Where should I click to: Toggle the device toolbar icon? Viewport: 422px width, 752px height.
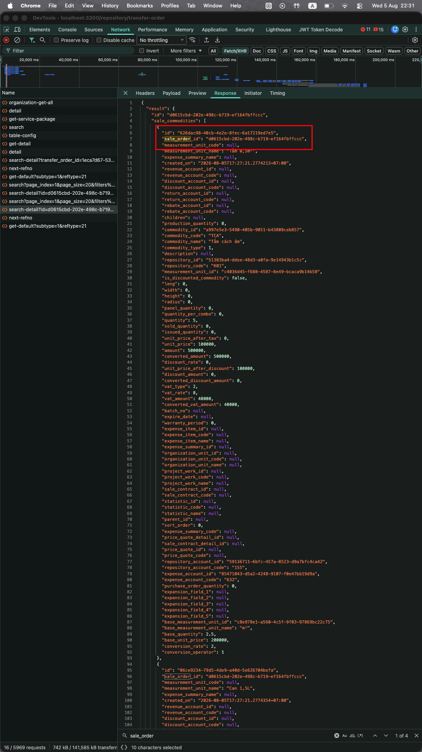click(17, 29)
